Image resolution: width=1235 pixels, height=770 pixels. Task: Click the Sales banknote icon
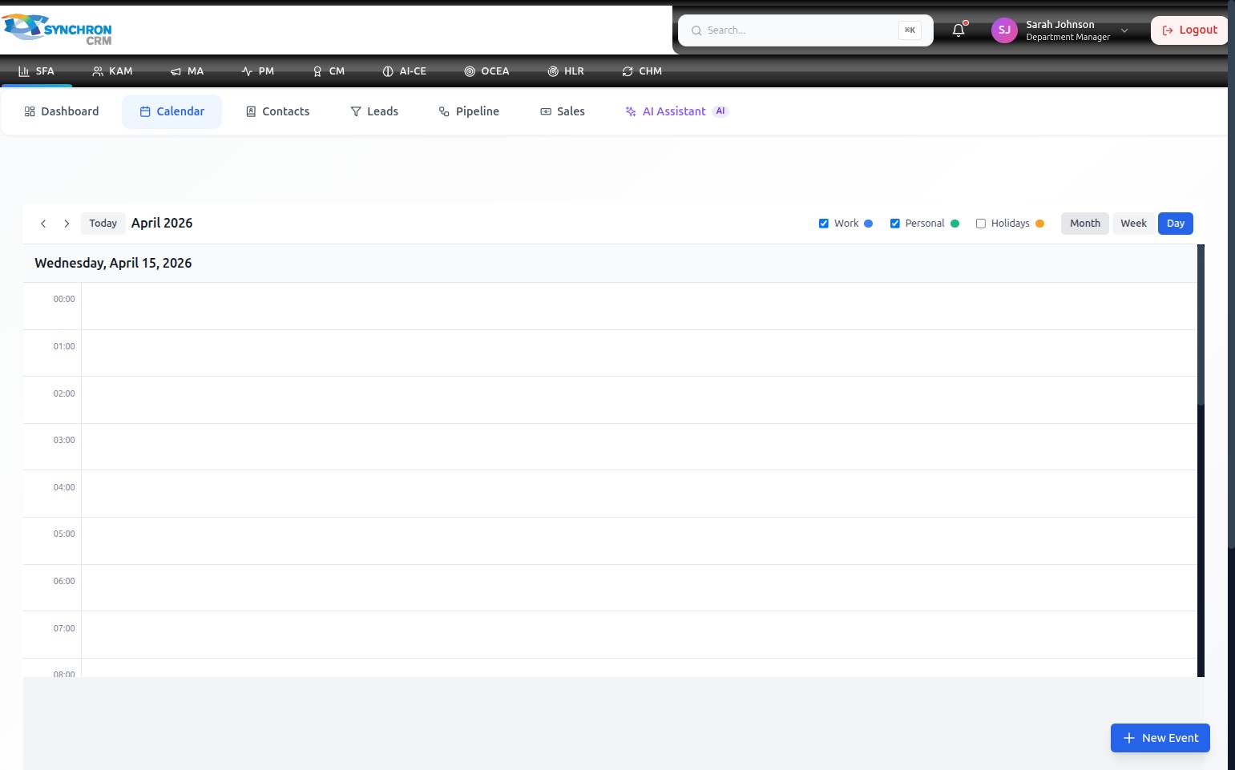pos(546,111)
